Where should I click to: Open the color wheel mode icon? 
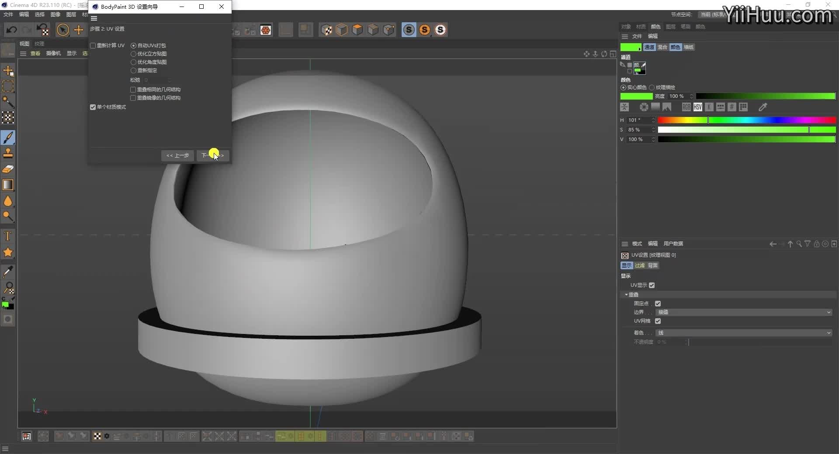coord(644,107)
